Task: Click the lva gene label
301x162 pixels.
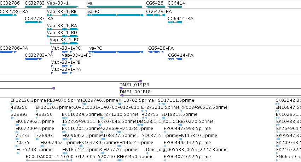Action: pyautogui.click(x=89, y=3)
